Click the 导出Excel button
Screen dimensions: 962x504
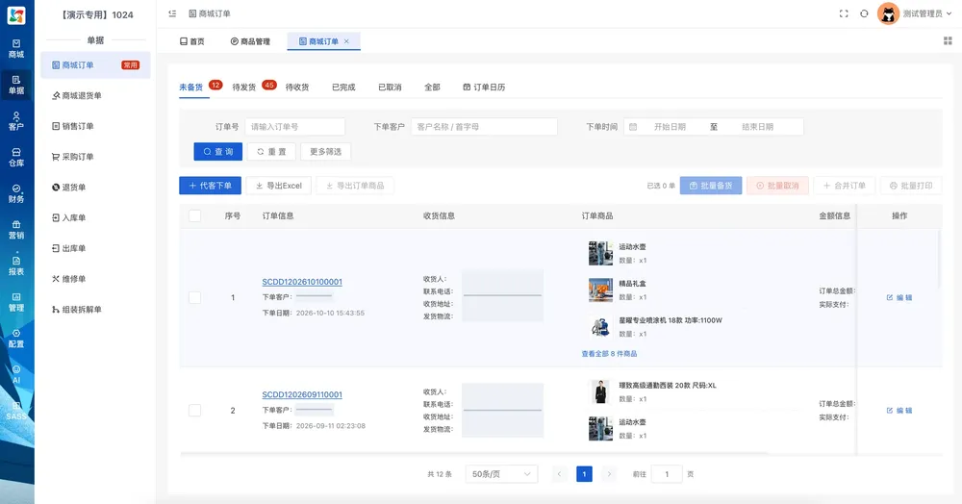279,186
